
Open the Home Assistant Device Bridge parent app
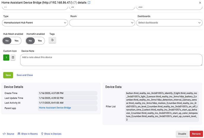(55, 108)
